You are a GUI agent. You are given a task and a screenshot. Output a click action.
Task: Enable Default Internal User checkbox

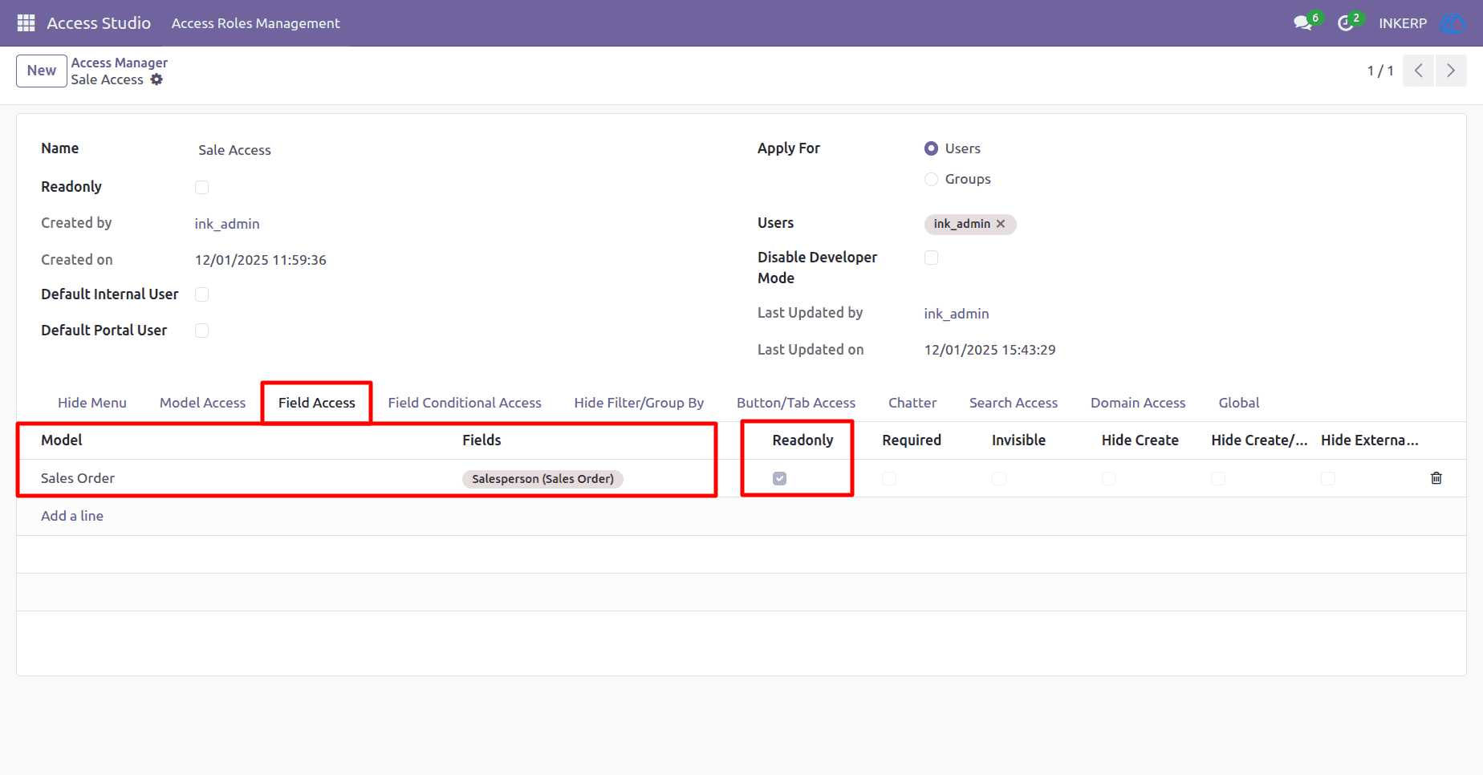201,294
